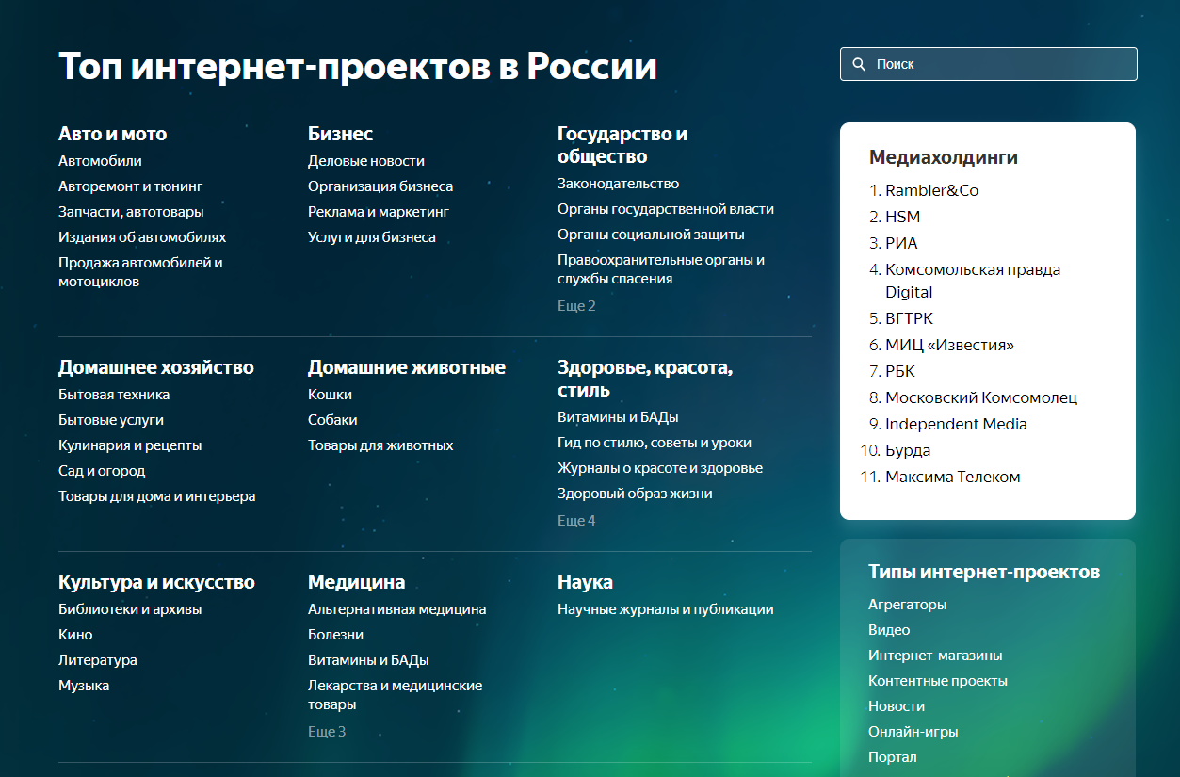
Task: Open the Здоровье, красота, стиль heading
Action: [x=645, y=379]
